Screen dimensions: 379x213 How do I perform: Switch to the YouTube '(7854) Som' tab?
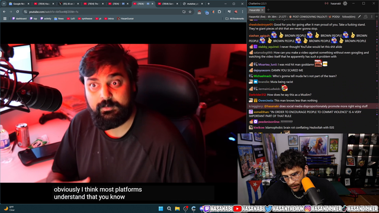click(168, 4)
